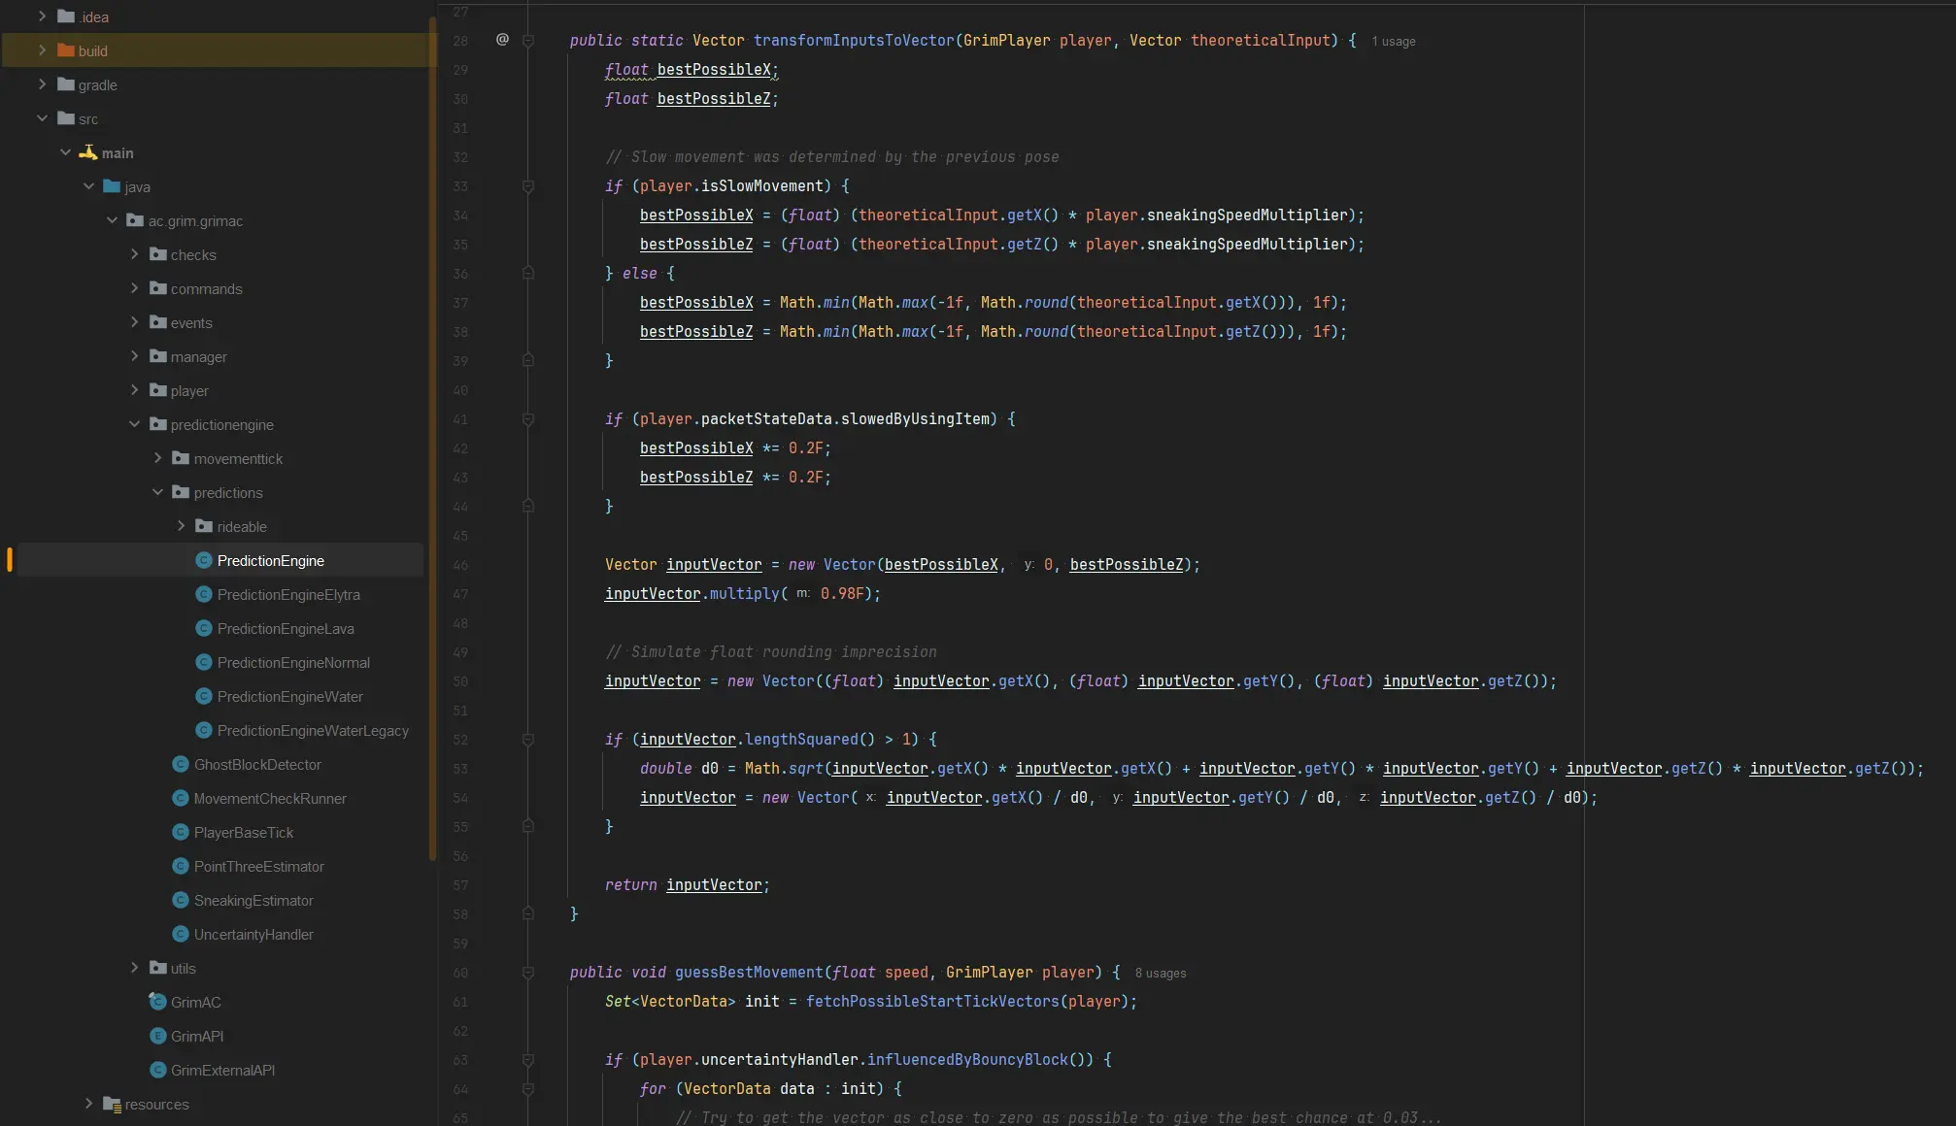Image resolution: width=1956 pixels, height=1126 pixels.
Task: Fold the isSlowMovement if block
Action: pos(528,186)
